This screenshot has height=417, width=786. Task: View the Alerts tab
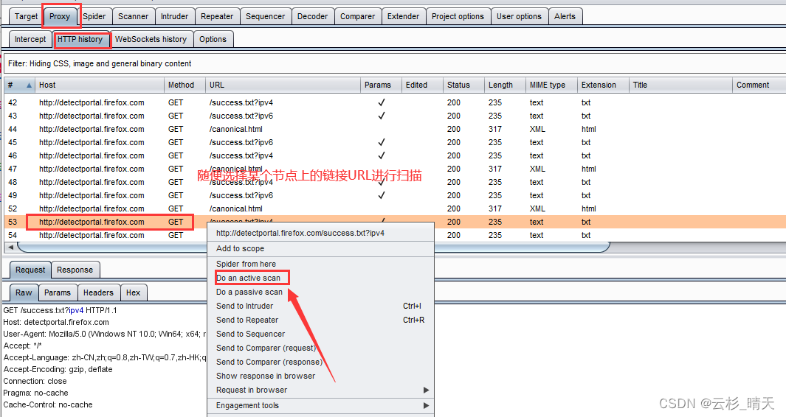point(565,16)
